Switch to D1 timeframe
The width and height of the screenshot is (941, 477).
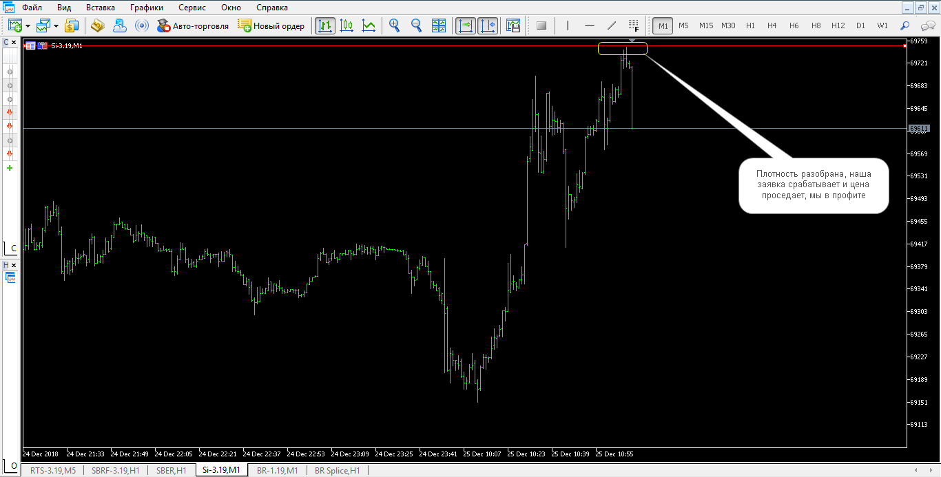pos(860,25)
